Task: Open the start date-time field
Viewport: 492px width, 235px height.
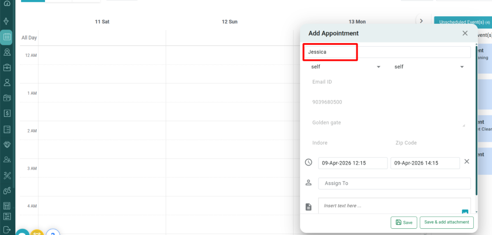Action: pyautogui.click(x=352, y=163)
